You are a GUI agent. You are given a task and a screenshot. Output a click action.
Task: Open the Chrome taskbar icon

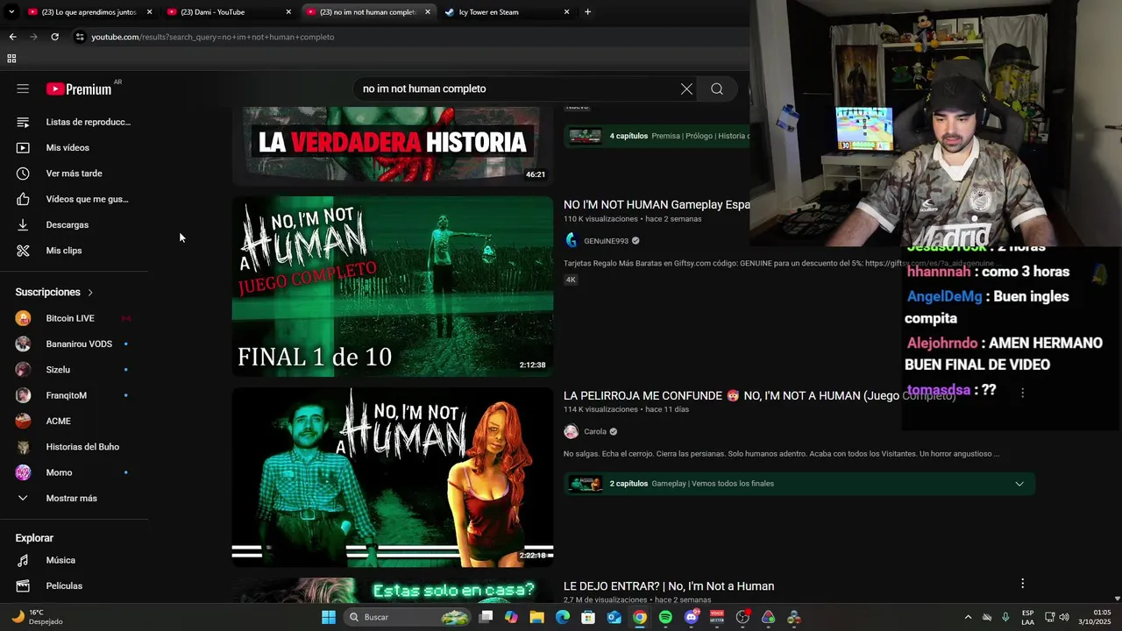(x=640, y=617)
